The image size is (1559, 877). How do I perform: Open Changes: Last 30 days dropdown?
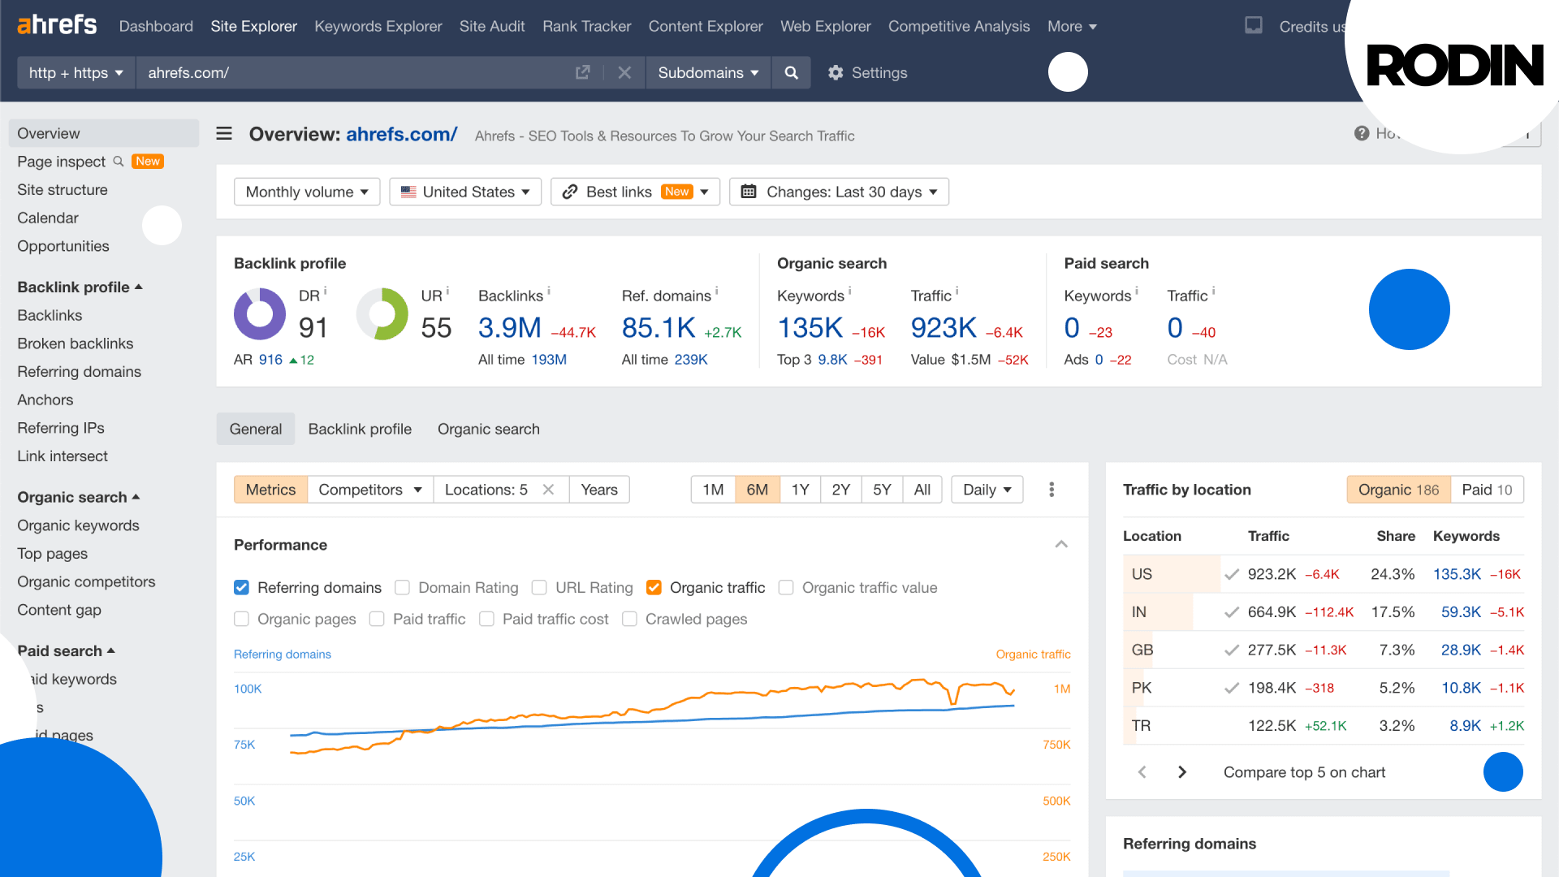(839, 192)
